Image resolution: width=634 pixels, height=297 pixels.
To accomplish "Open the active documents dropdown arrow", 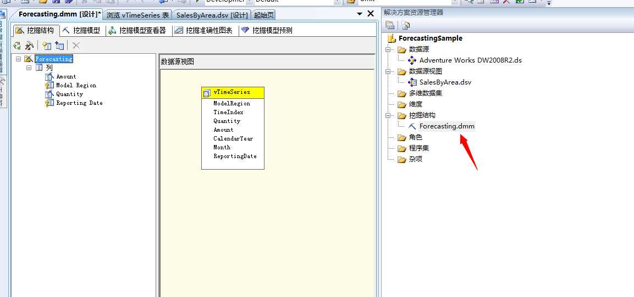I will (360, 14).
